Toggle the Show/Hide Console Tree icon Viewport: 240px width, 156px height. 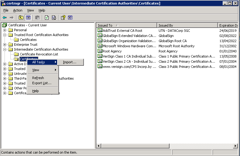pyautogui.click(x=28, y=18)
